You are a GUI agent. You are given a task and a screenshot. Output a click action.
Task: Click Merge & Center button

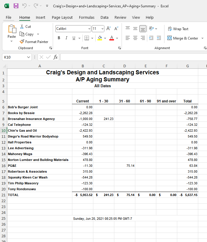[183, 38]
